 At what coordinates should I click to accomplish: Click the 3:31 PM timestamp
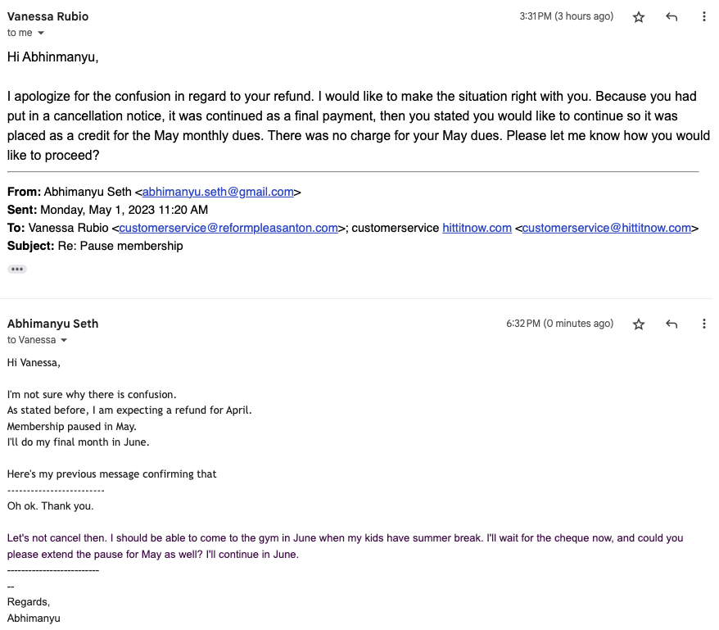coord(566,16)
